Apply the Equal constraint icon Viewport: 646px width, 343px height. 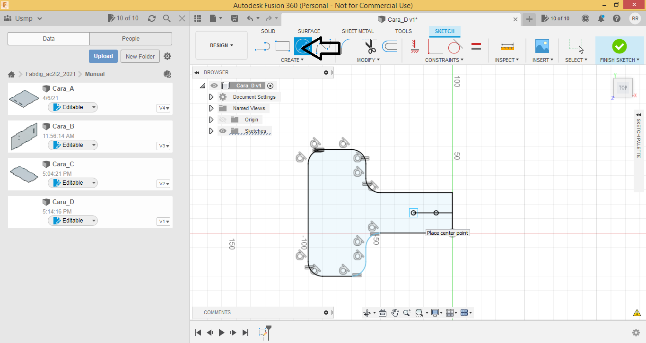(x=477, y=46)
